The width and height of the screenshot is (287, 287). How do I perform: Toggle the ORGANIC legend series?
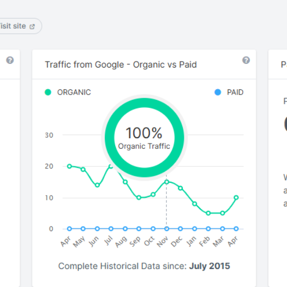coord(67,92)
